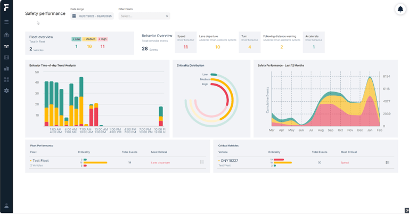
Task: Click the Medium count value 16
Action: pos(89,46)
